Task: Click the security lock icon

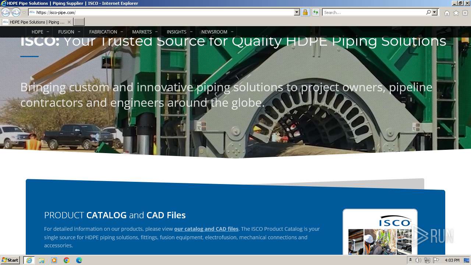Action: [x=305, y=13]
